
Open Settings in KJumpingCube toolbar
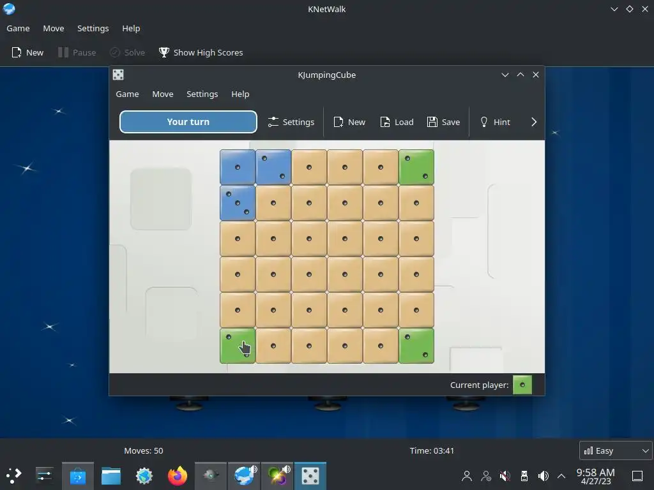[x=291, y=122]
